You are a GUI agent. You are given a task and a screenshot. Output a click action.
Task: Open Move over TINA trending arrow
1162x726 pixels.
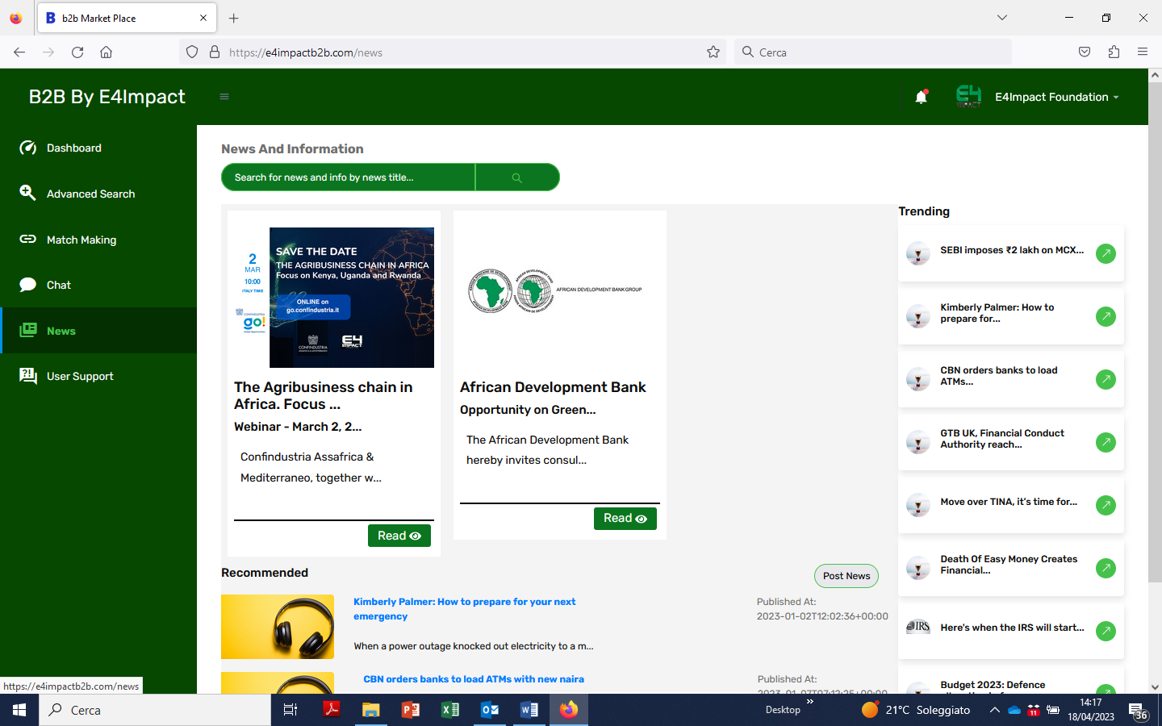click(x=1106, y=505)
